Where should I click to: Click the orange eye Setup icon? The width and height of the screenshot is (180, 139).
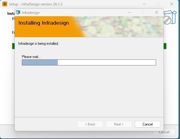click(x=4, y=4)
